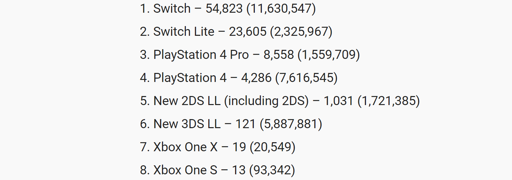The width and height of the screenshot is (512, 180).
Task: Click the New 3DS LL total 5,887,881
Action: 291,124
